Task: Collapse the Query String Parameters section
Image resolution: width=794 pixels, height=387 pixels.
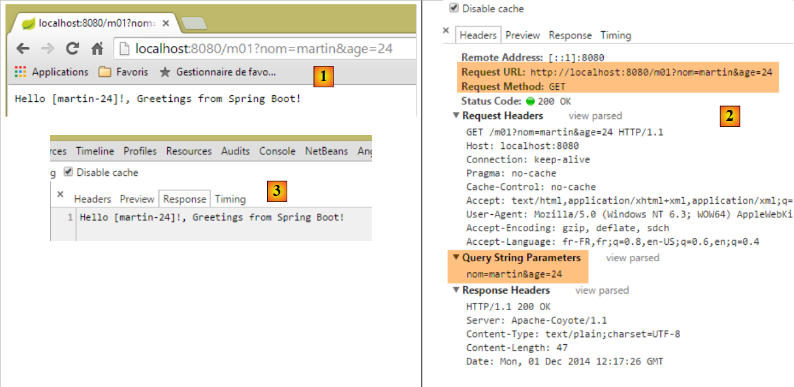Action: click(x=456, y=258)
